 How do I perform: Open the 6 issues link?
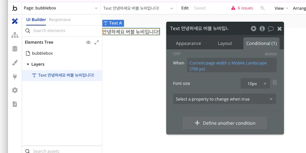245,8
